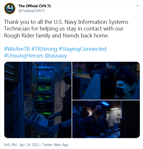Click the blue ceiling light in bottom photo
This screenshot has width=143, height=149.
click(x=105, y=103)
